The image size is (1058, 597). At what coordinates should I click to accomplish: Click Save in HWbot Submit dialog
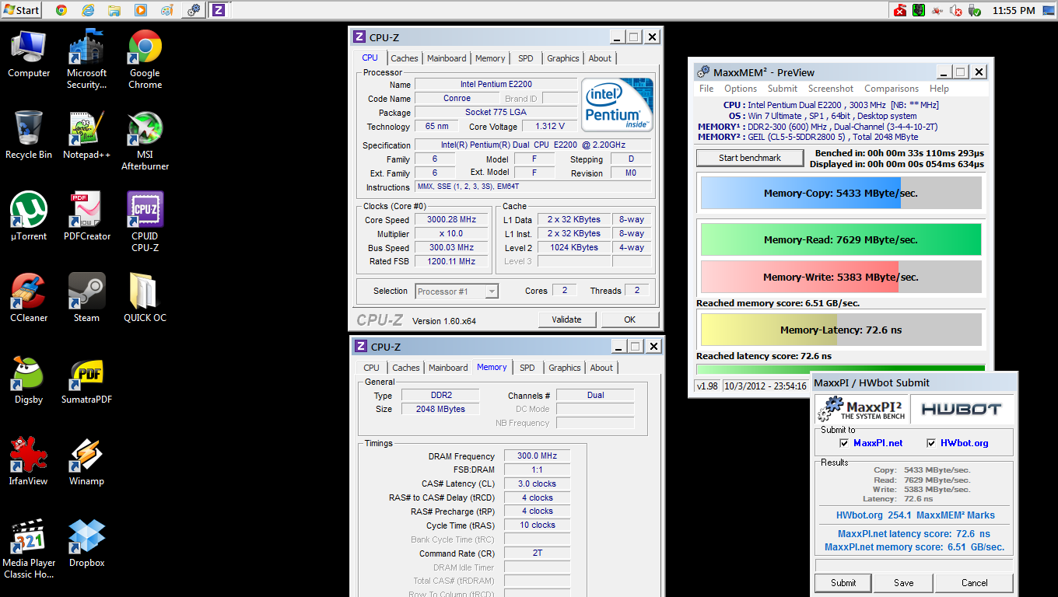(x=903, y=583)
